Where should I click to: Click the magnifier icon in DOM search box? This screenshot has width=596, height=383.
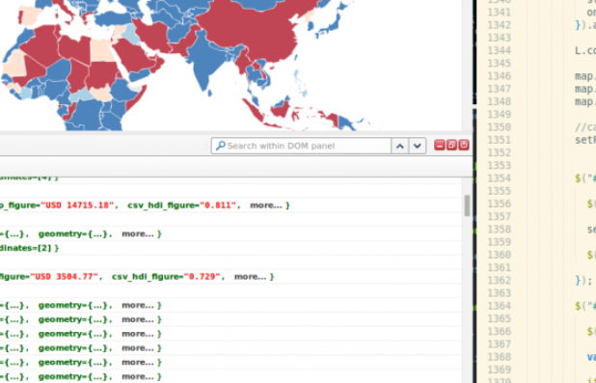pyautogui.click(x=221, y=146)
